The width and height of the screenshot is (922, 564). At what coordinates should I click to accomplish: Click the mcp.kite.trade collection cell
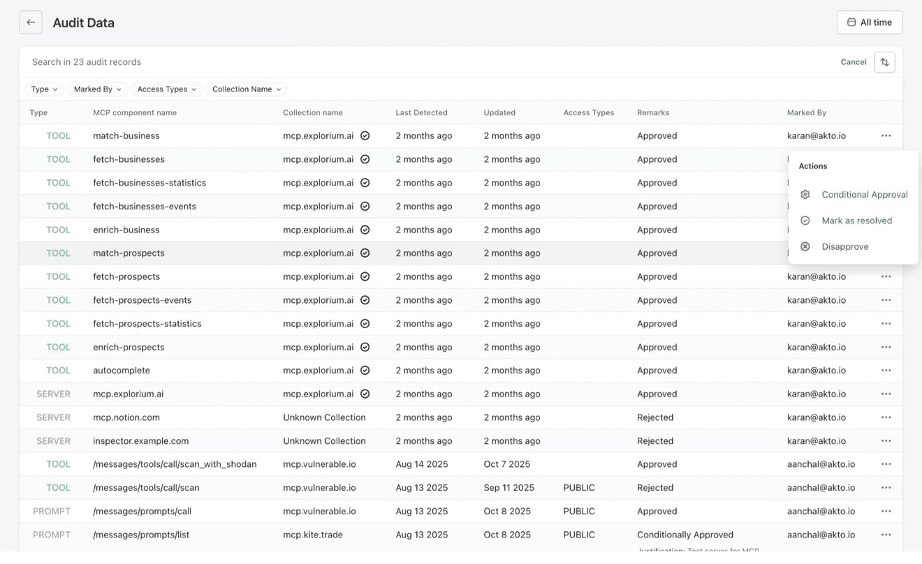(313, 535)
